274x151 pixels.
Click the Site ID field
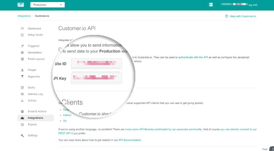96,64
